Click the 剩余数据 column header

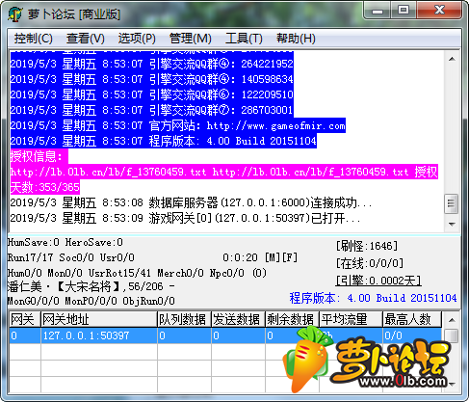point(292,319)
